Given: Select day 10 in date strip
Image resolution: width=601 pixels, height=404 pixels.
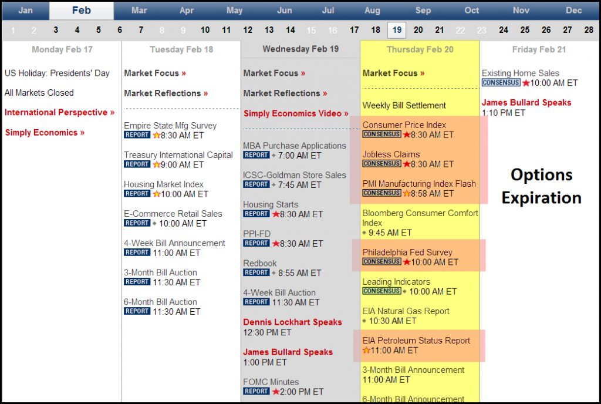Looking at the screenshot, I should (205, 30).
